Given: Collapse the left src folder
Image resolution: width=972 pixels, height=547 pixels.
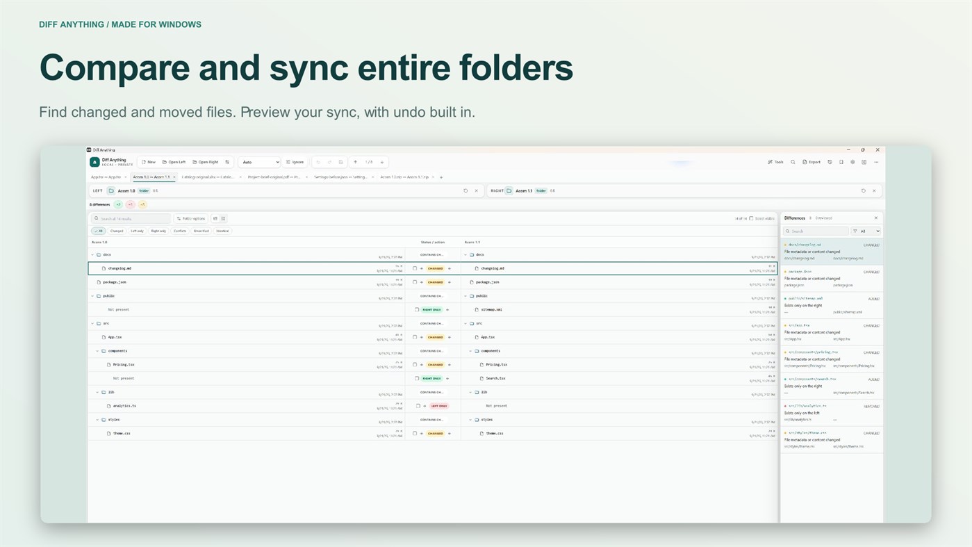Looking at the screenshot, I should tap(92, 323).
